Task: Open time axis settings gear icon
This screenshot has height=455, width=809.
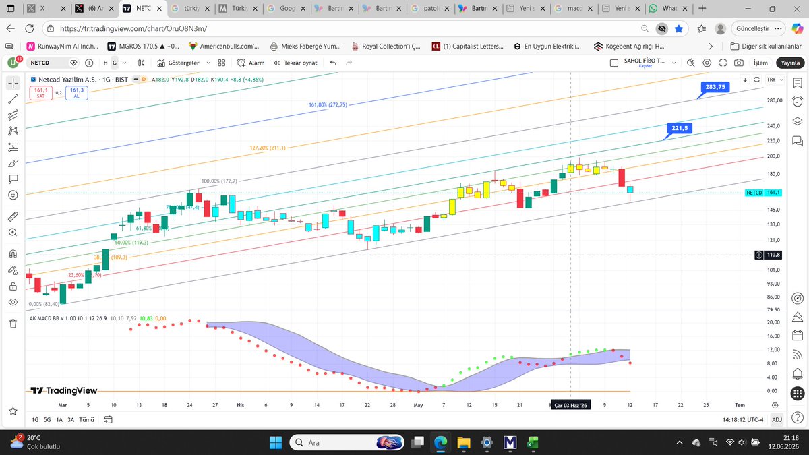Action: (x=777, y=404)
